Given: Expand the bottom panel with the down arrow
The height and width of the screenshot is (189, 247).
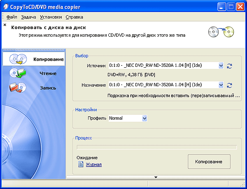Looking at the screenshot, I should coord(156,177).
